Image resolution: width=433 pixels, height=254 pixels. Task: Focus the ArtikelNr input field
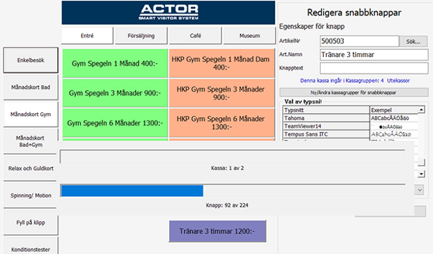click(360, 41)
